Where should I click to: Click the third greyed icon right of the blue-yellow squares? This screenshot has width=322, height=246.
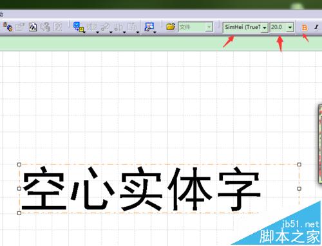pos(118,27)
